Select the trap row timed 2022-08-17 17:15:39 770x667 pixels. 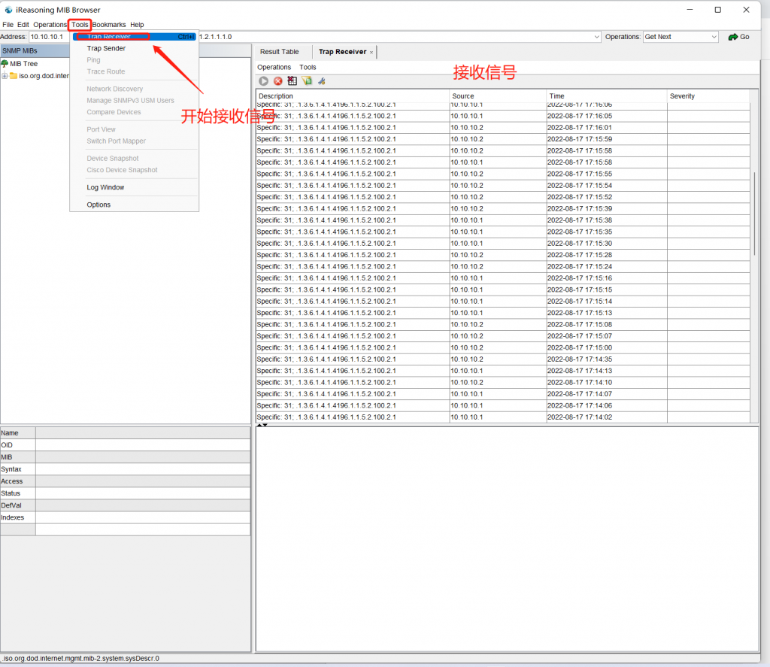pos(503,209)
